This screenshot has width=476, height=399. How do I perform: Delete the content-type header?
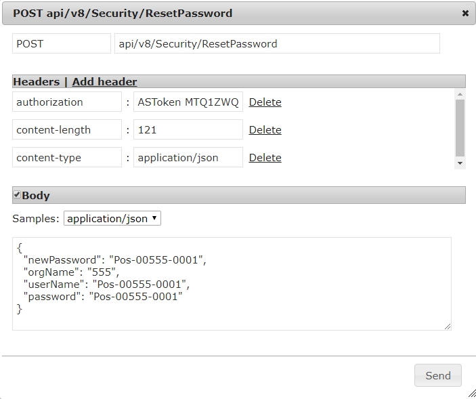[x=265, y=158]
